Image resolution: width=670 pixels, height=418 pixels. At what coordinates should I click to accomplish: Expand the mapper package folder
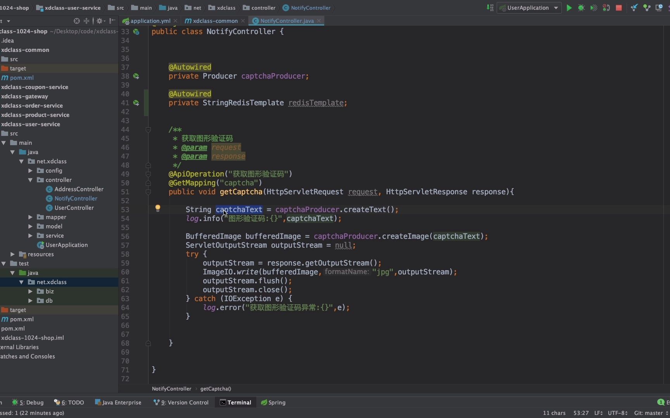30,217
